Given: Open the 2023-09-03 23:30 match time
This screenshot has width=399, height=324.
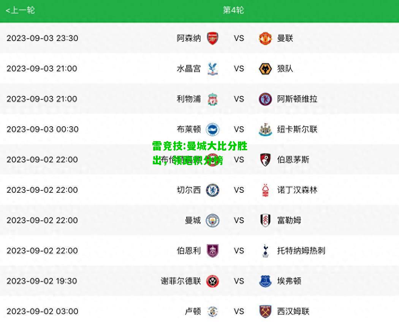Looking at the screenshot, I should [x=42, y=38].
